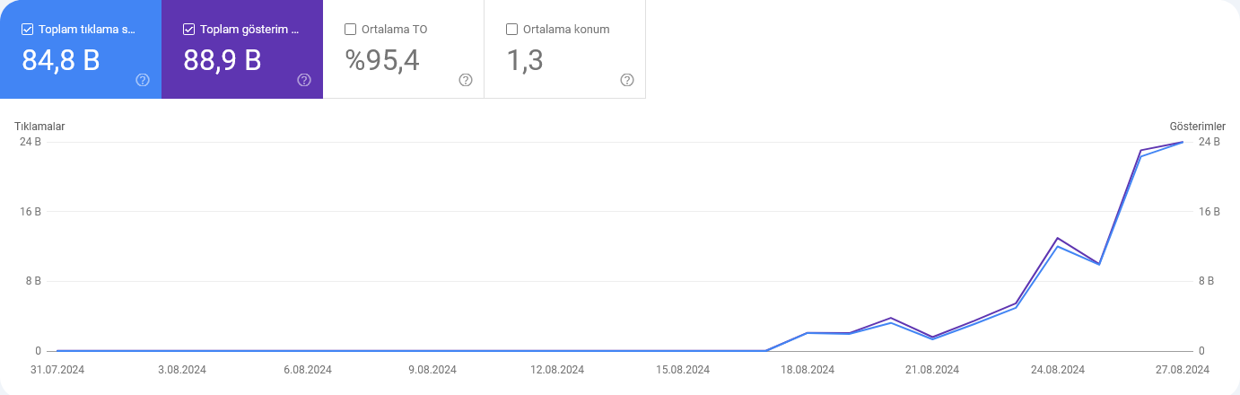Screen dimensions: 1240x395
Task: Click help icon on Ortalama konum card
Action: 627,80
